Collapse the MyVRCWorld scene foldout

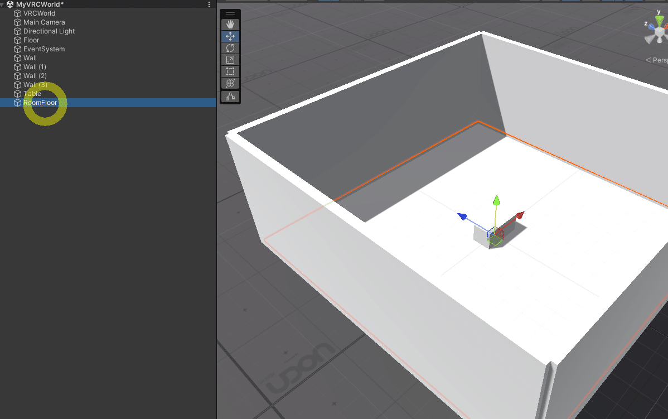click(2, 4)
